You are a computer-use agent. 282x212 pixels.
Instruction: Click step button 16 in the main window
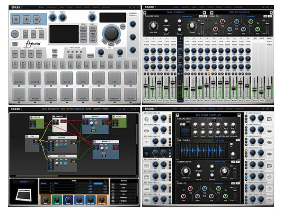click(x=134, y=65)
